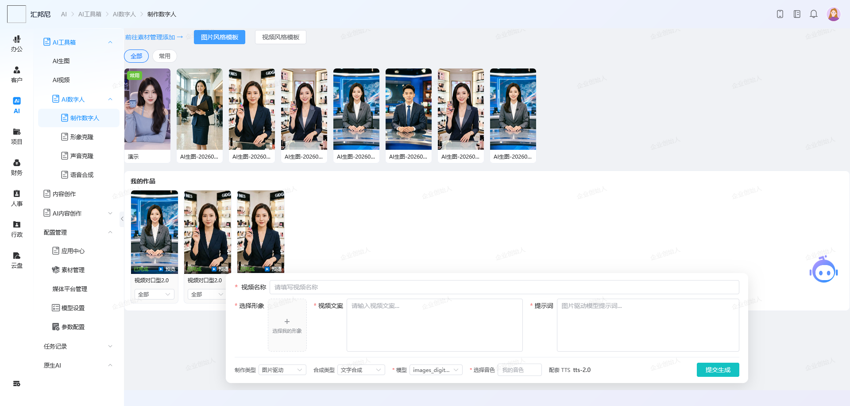Click the 汇邦尼 logo box

point(16,14)
